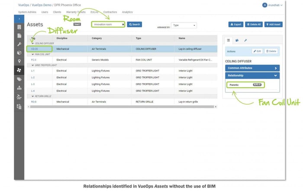Select the Variable Refrigerant DX Fan name cell
This screenshot has height=191, width=303.
[195, 60]
